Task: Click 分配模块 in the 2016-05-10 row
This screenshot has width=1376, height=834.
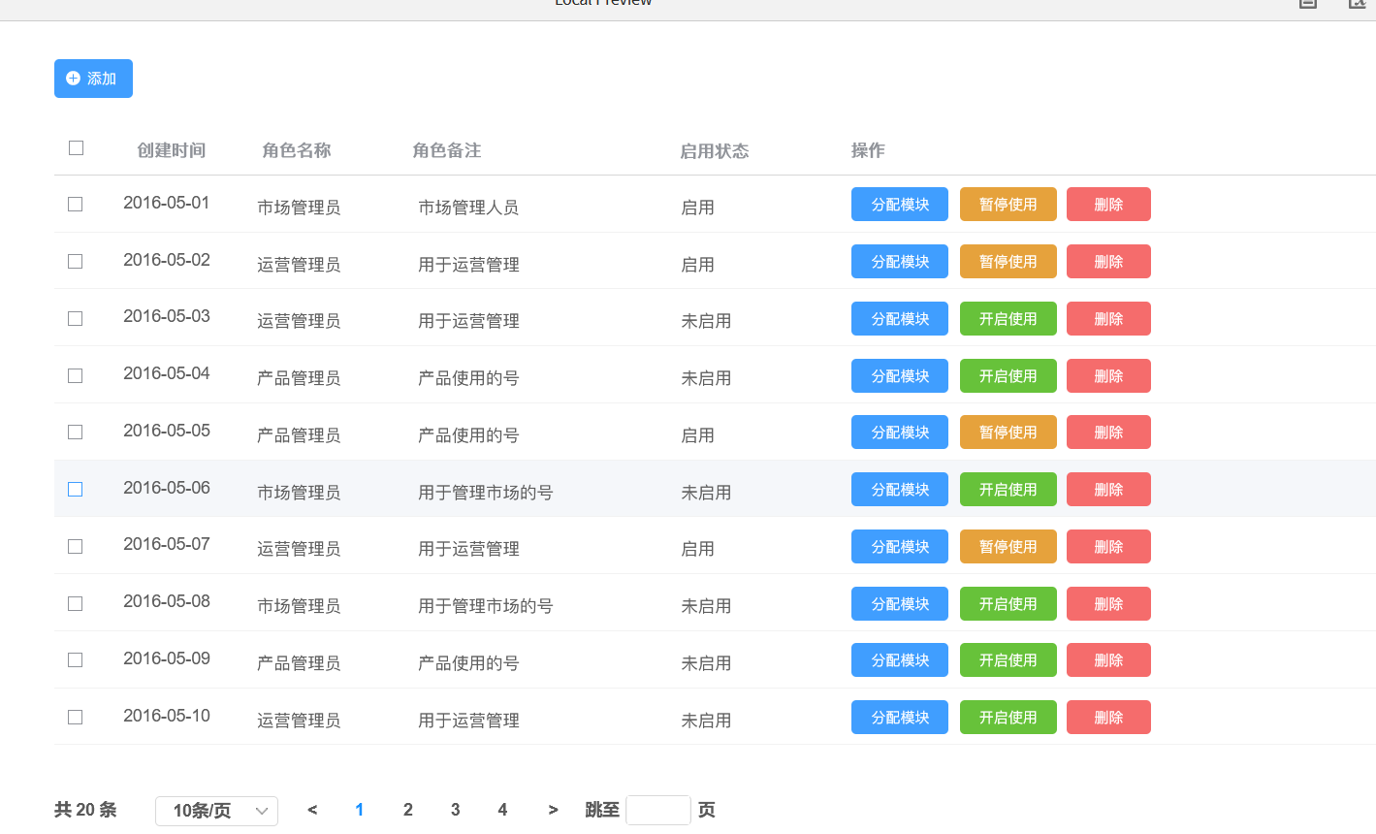Action: (x=900, y=718)
